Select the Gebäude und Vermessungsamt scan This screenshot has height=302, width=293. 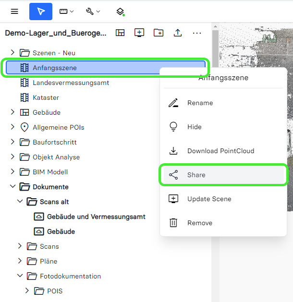pyautogui.click(x=96, y=217)
